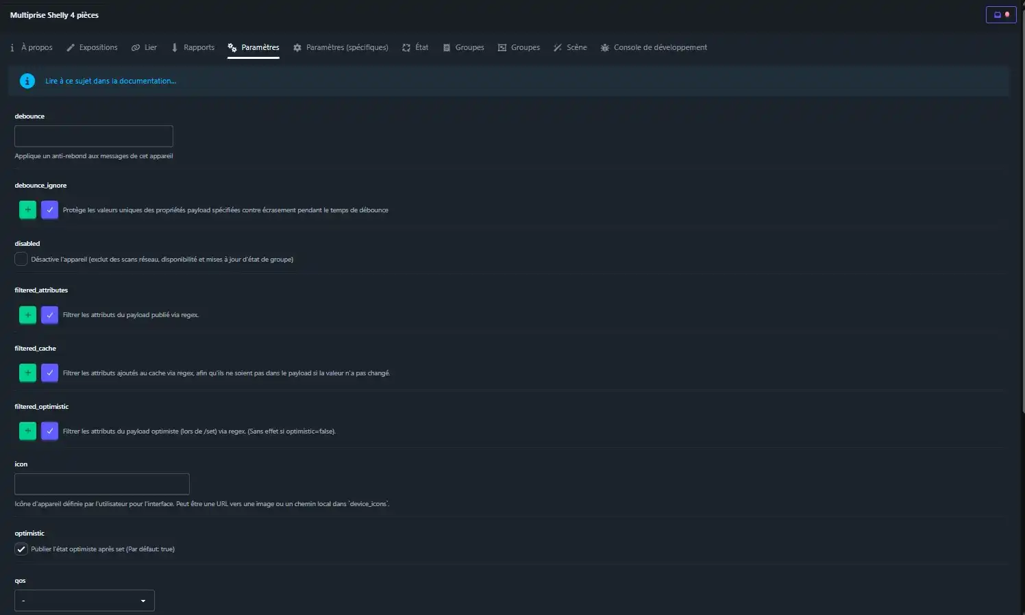Switch to the À propos tab
Screen dimensions: 1025x615
point(32,47)
